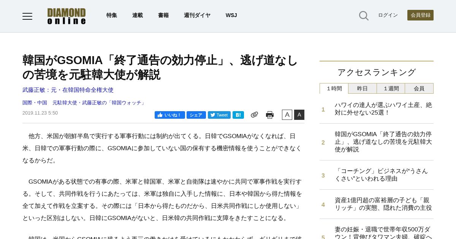
Task: Open the 連載 menu
Action: [138, 15]
